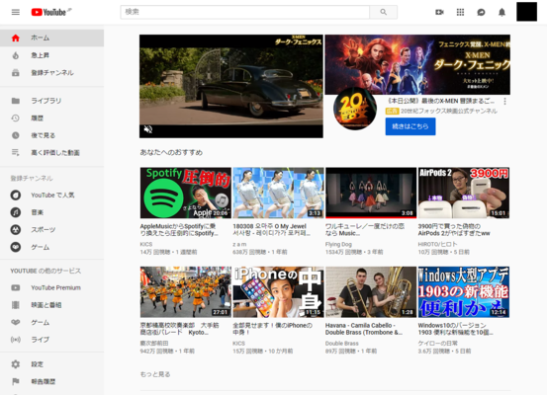
Task: Open the iPhoneの中身 video thumbnail
Action: click(278, 292)
